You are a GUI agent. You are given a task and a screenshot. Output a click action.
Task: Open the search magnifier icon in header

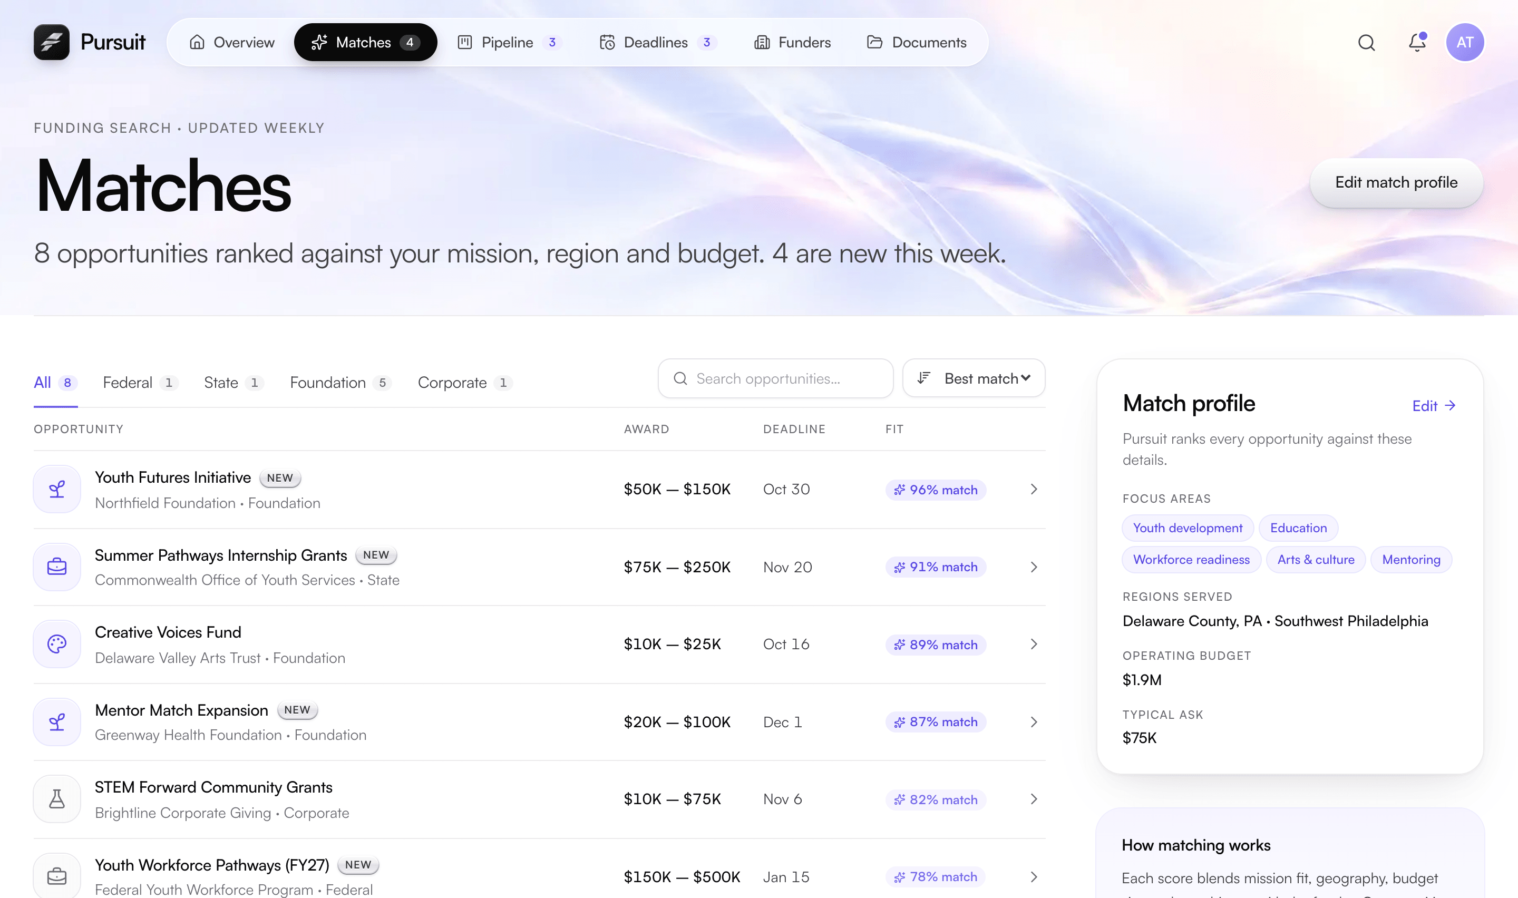pos(1366,42)
